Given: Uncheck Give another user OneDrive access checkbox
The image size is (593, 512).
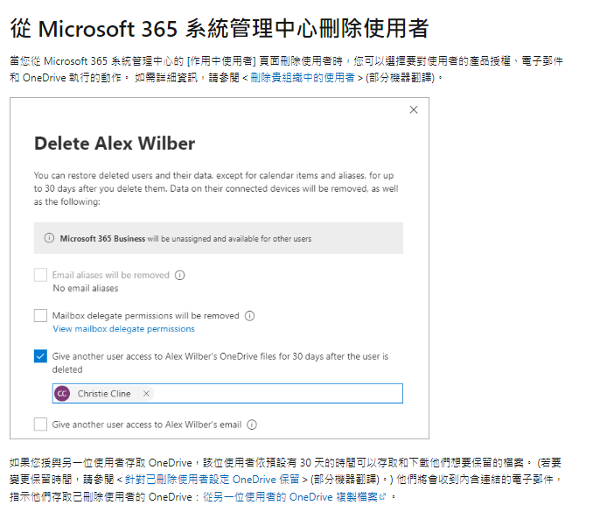Looking at the screenshot, I should coord(40,355).
